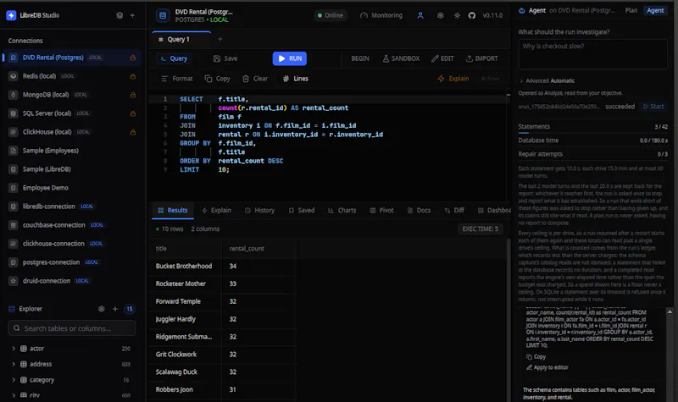Open Explorer settings gear icon

pyautogui.click(x=101, y=309)
